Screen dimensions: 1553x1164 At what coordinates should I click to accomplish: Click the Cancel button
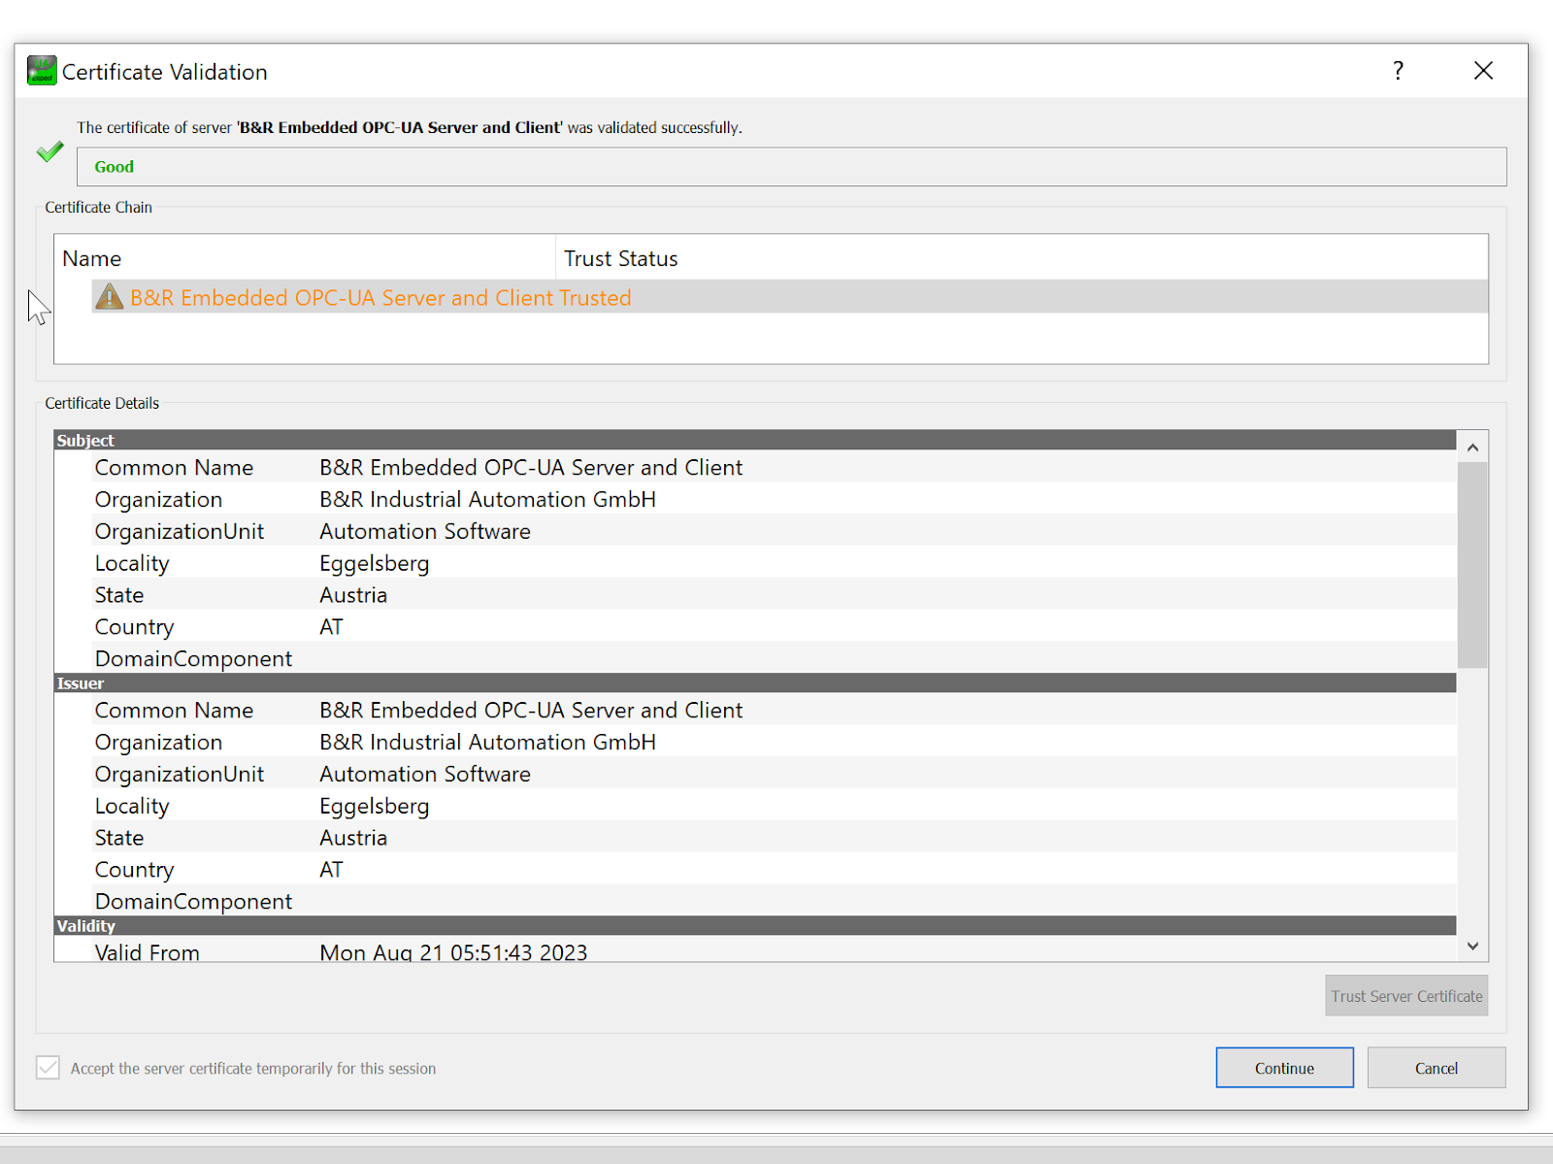(1437, 1068)
